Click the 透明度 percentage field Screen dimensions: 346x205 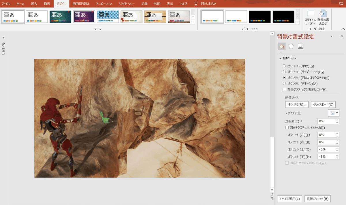(326, 121)
